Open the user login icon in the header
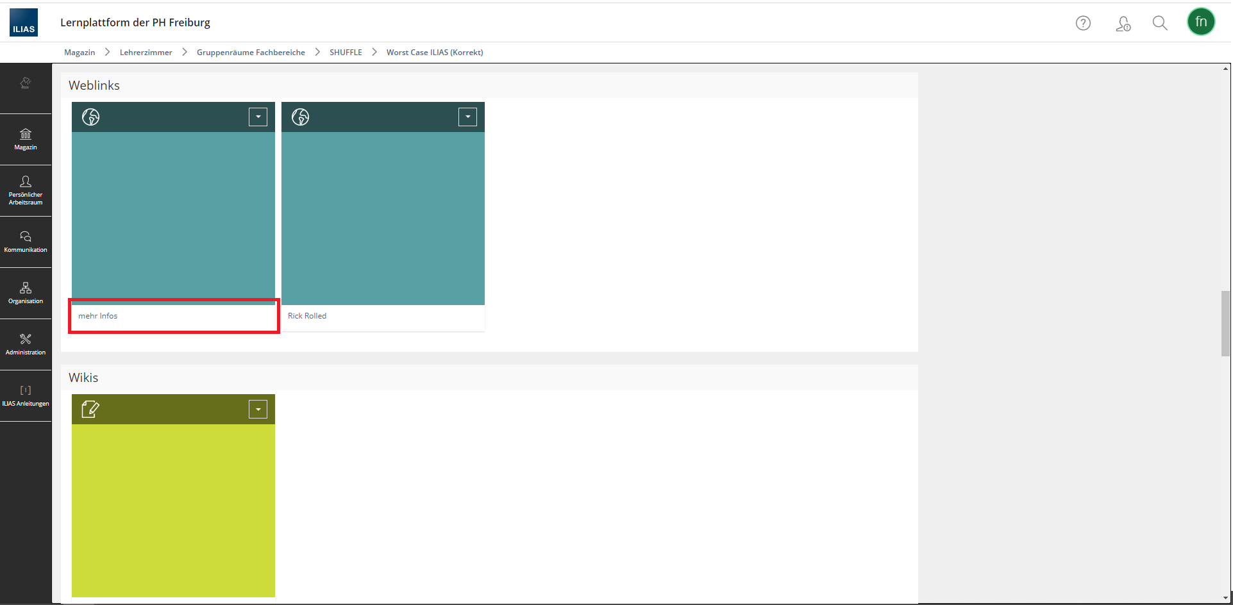Screen dimensions: 1233x605 (x=1123, y=23)
